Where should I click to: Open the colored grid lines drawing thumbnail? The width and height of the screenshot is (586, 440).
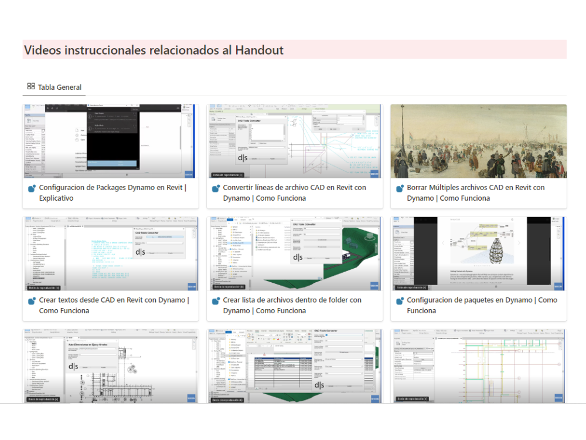[478, 366]
